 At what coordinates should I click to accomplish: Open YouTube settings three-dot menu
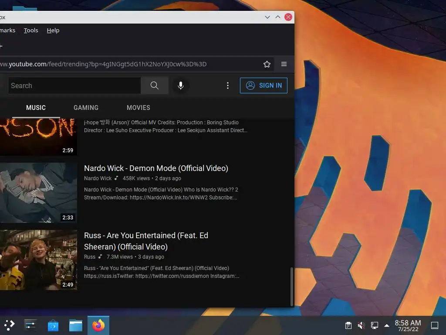click(x=227, y=85)
